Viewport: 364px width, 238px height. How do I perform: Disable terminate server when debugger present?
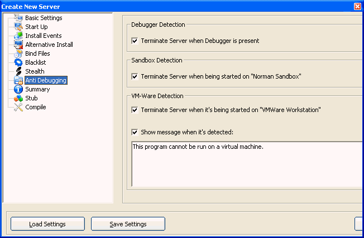pos(135,41)
